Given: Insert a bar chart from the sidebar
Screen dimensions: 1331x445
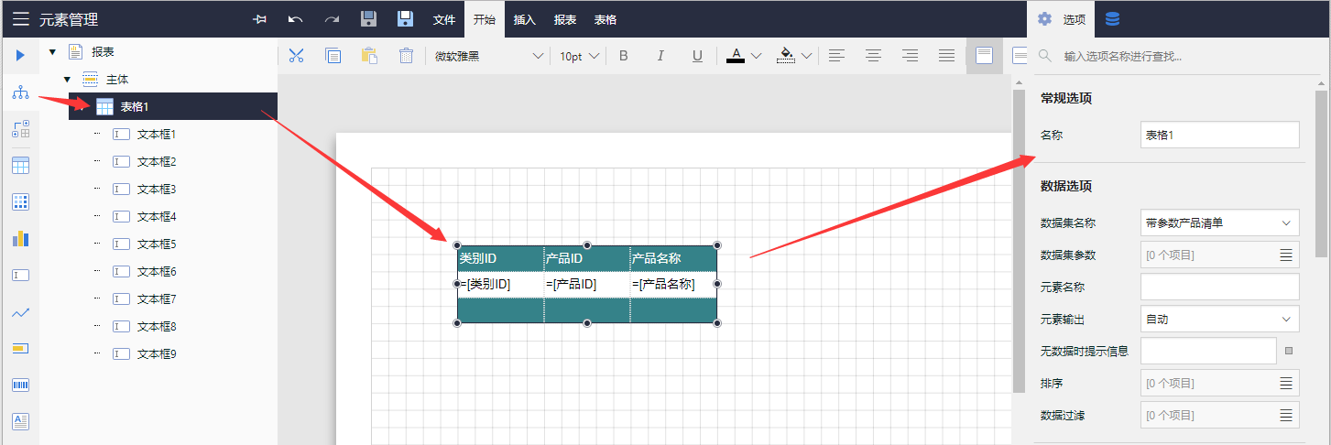Looking at the screenshot, I should coord(20,239).
